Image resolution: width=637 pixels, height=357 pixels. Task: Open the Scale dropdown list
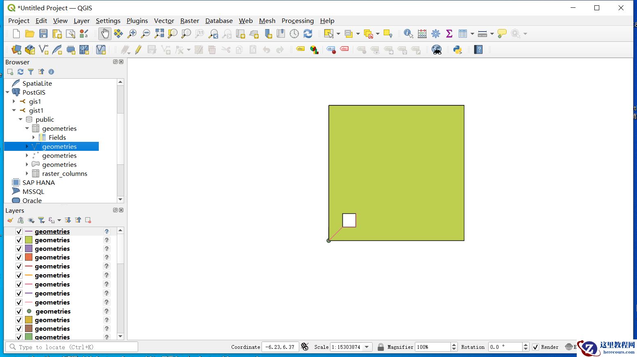click(367, 347)
